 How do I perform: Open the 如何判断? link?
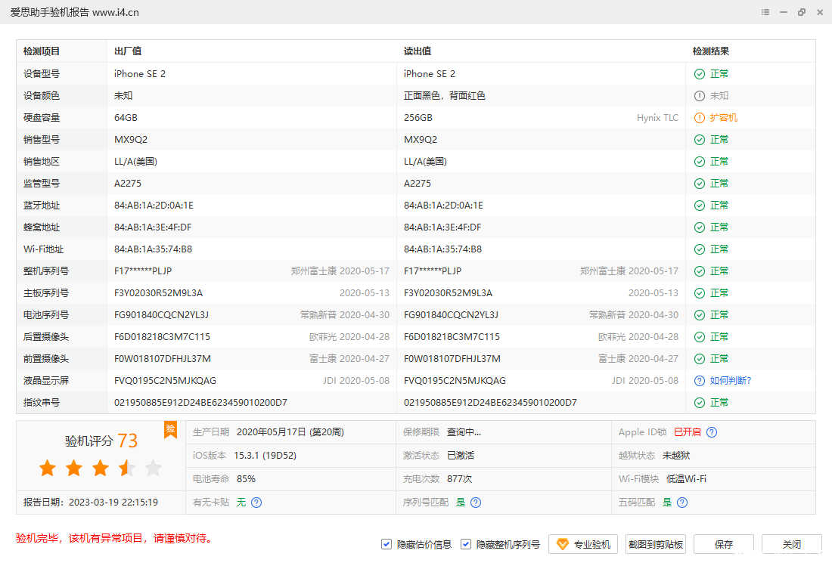(731, 381)
